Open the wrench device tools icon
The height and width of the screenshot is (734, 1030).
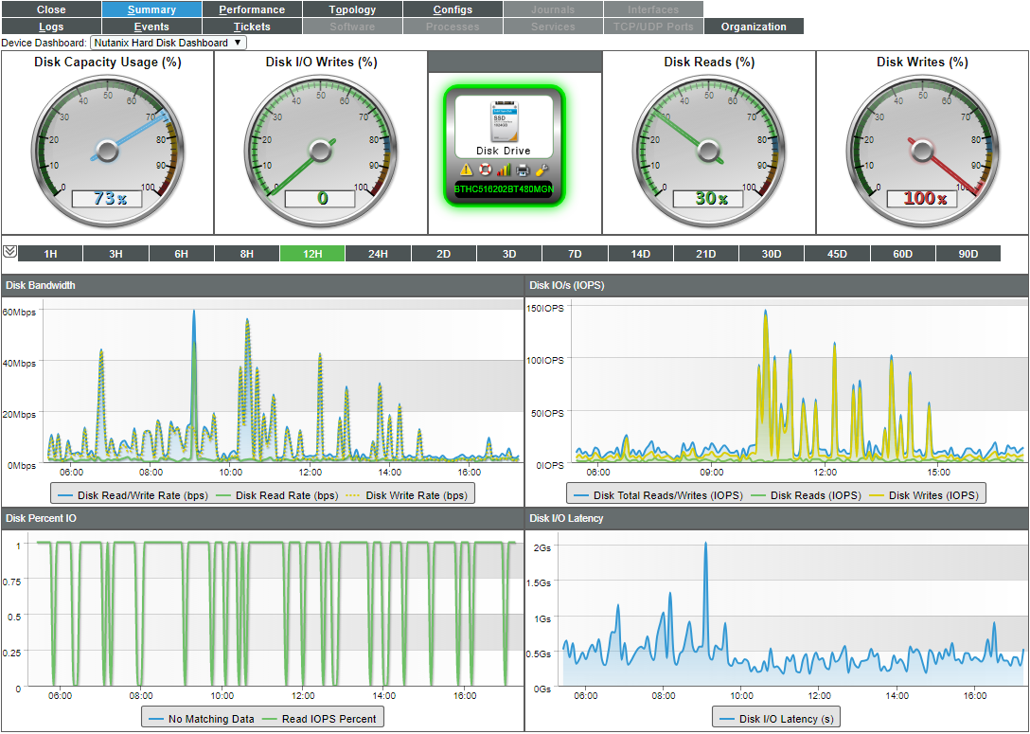pyautogui.click(x=542, y=170)
